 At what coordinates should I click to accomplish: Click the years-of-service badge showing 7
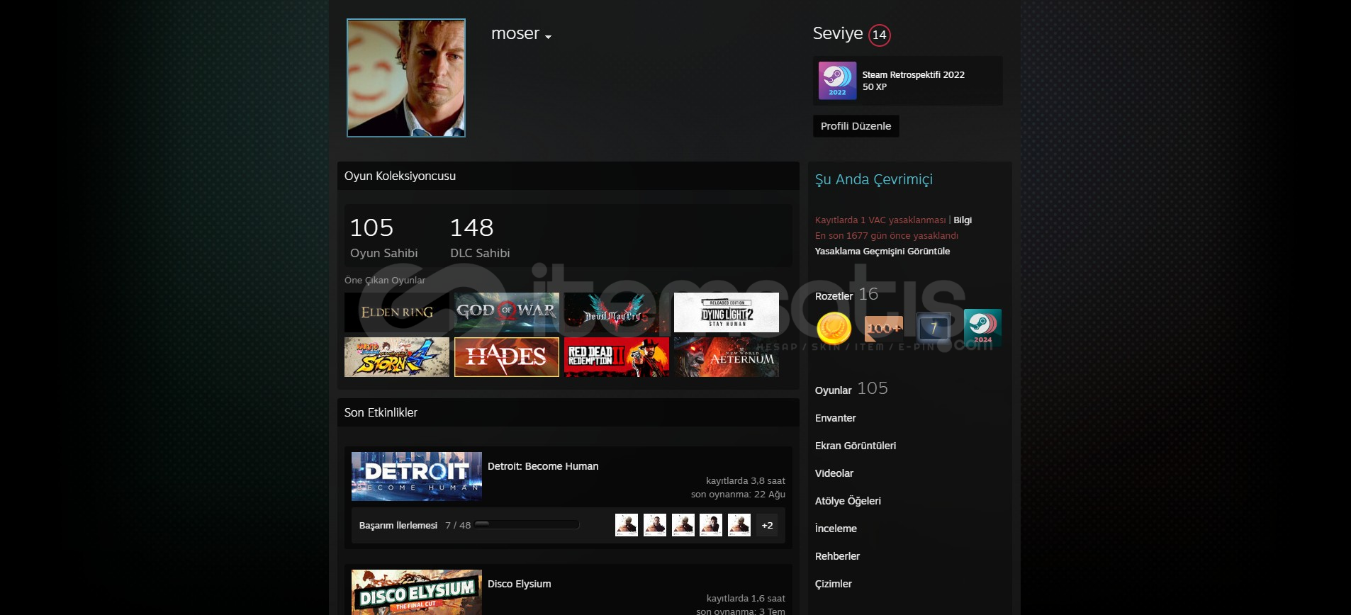(934, 327)
